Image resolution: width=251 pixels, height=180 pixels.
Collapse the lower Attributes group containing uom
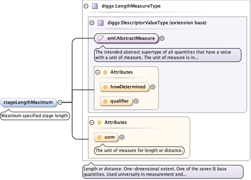click(92, 122)
